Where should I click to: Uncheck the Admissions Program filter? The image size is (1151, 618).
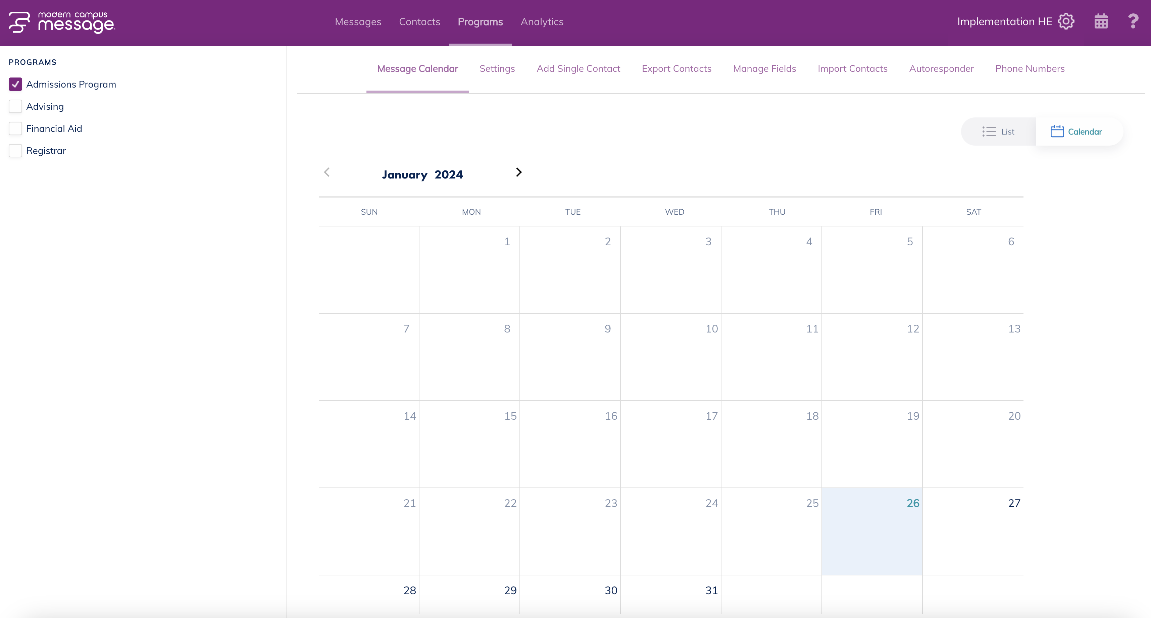tap(16, 84)
